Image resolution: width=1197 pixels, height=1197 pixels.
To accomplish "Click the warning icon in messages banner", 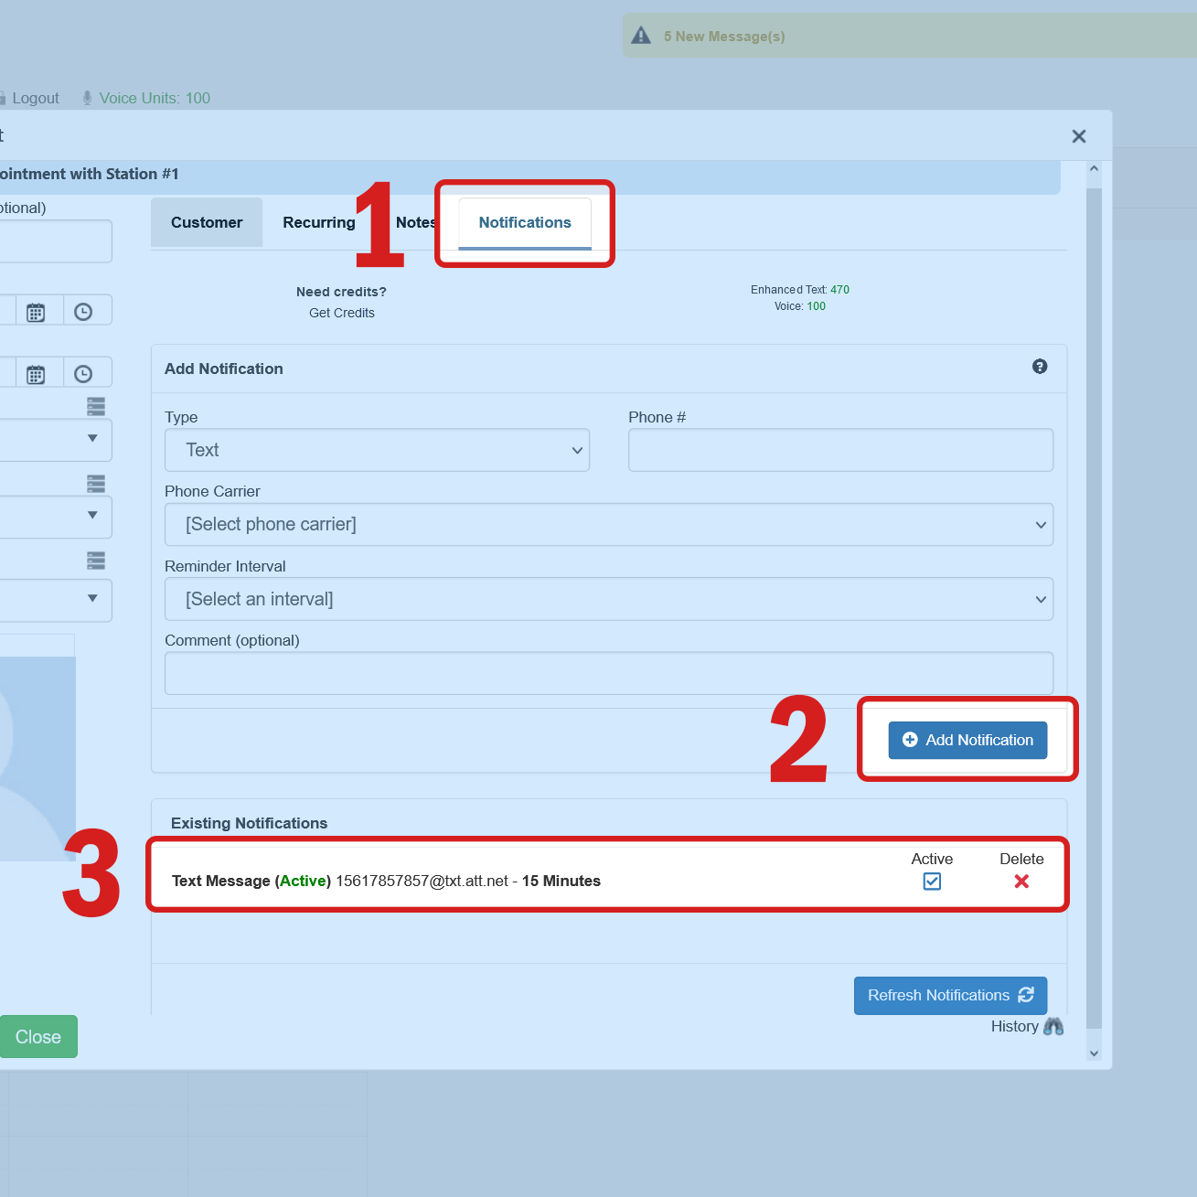I will point(642,36).
